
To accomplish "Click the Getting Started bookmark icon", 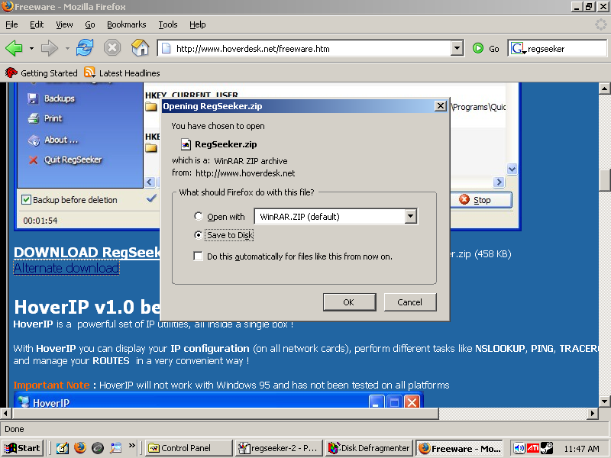I will click(x=11, y=73).
